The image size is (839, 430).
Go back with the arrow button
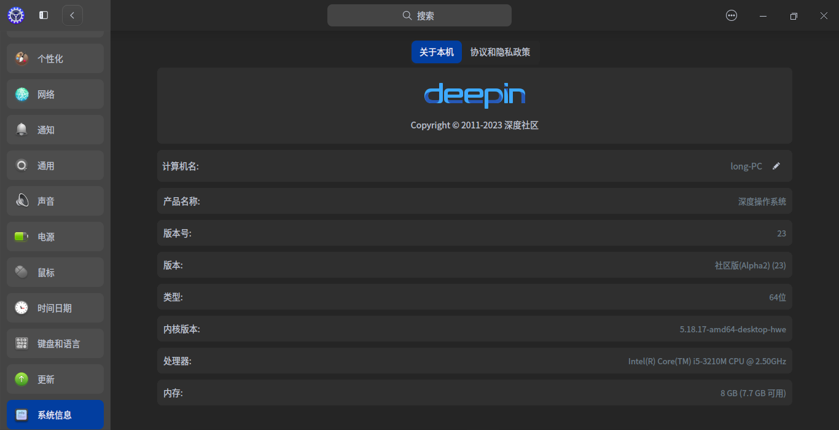tap(72, 15)
